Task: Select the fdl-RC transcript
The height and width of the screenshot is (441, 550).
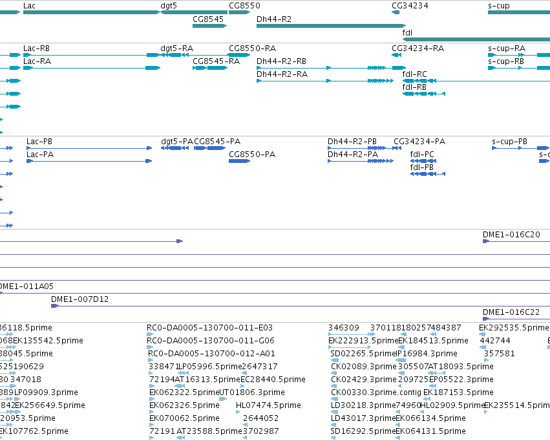Action: coord(476,81)
